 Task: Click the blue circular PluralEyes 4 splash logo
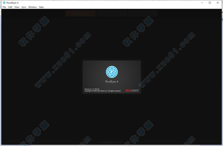(x=112, y=72)
